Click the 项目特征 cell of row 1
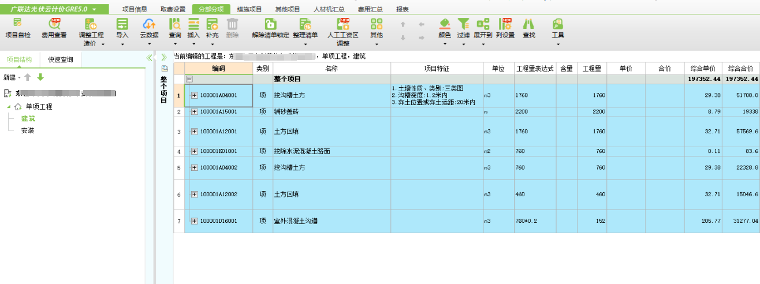The height and width of the screenshot is (284, 760). [437, 95]
